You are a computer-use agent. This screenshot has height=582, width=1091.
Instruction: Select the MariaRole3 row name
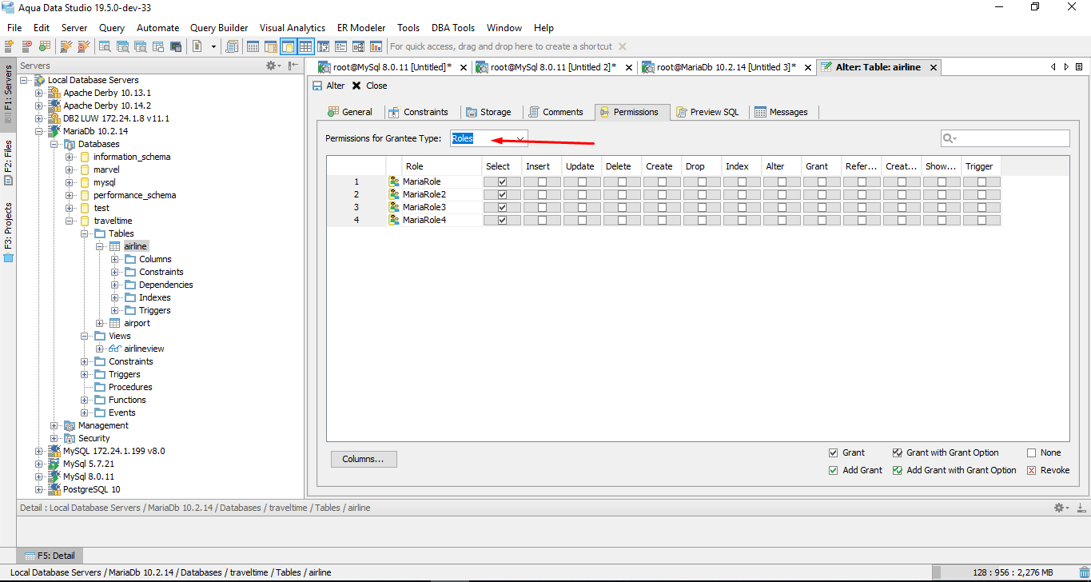coord(424,207)
